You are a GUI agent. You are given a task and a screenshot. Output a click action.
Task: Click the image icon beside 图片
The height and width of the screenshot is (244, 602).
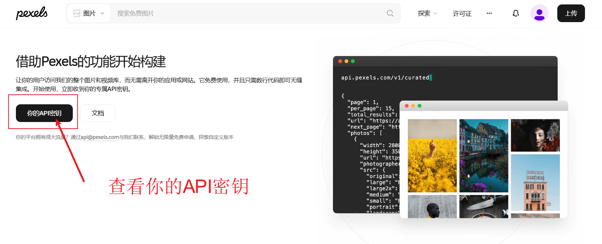tap(77, 13)
